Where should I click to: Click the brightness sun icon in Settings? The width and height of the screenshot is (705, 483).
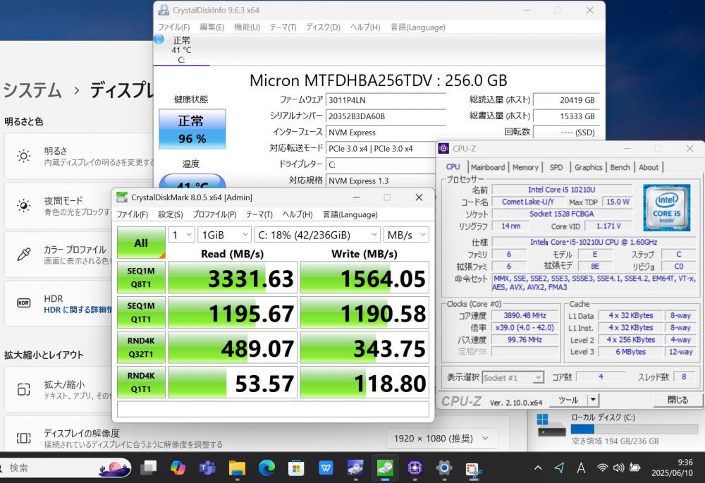tap(24, 156)
